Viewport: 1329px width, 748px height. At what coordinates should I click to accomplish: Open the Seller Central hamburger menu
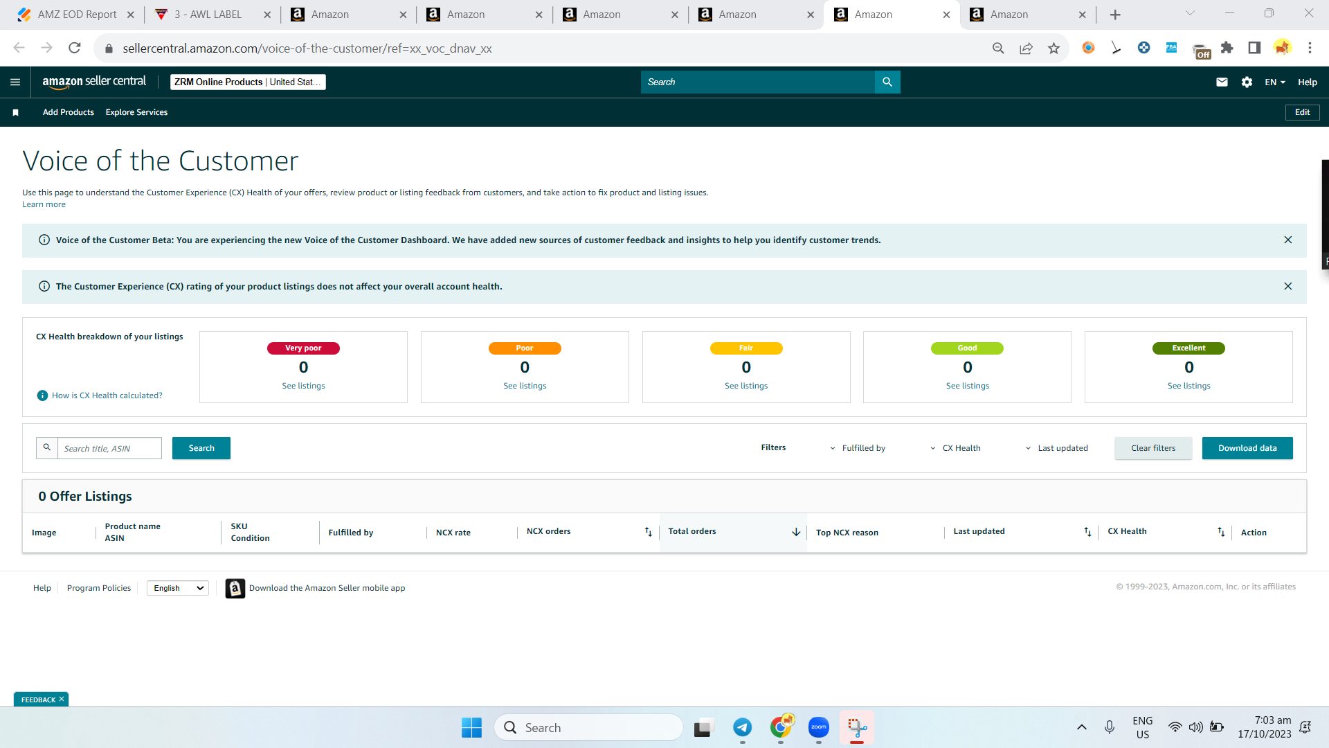pos(15,82)
